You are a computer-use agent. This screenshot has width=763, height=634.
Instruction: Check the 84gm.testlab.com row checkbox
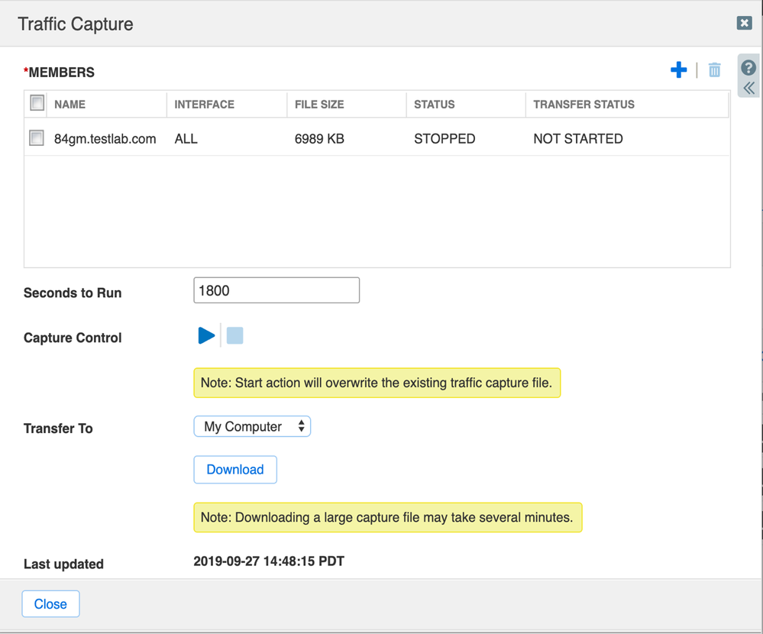[37, 138]
